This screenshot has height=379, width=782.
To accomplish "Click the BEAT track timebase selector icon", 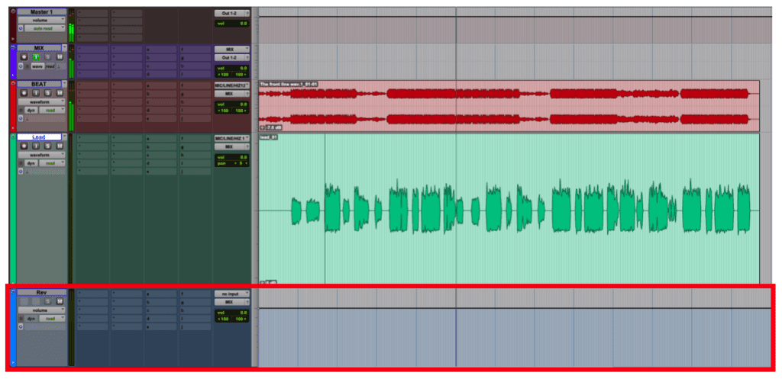I will 21,118.
